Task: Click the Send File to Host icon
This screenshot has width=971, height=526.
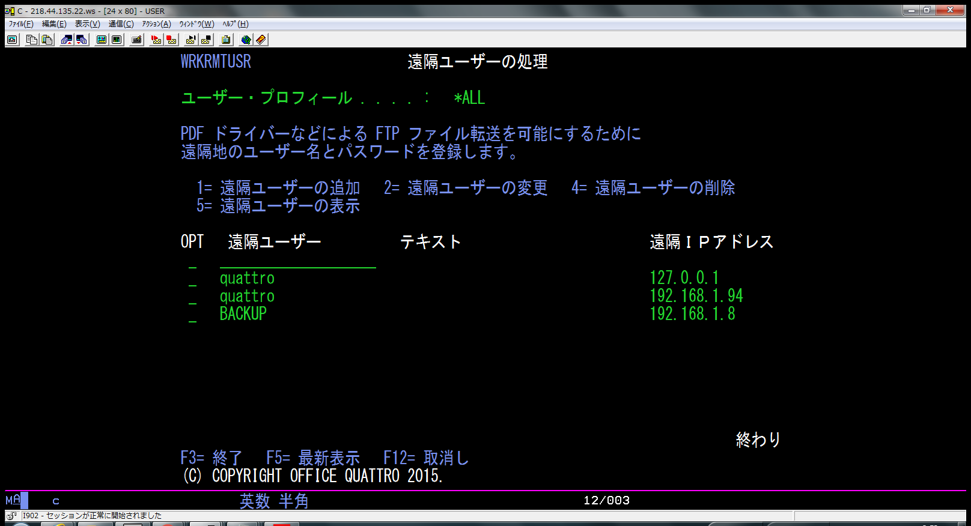Action: coord(67,40)
